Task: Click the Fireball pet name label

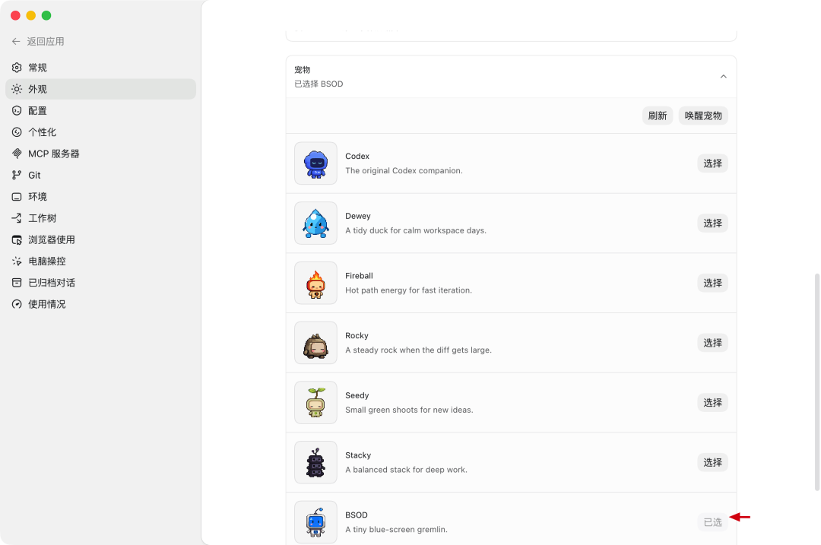Action: tap(359, 275)
